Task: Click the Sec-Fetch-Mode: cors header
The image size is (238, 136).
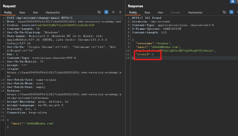Action: [25, 83]
